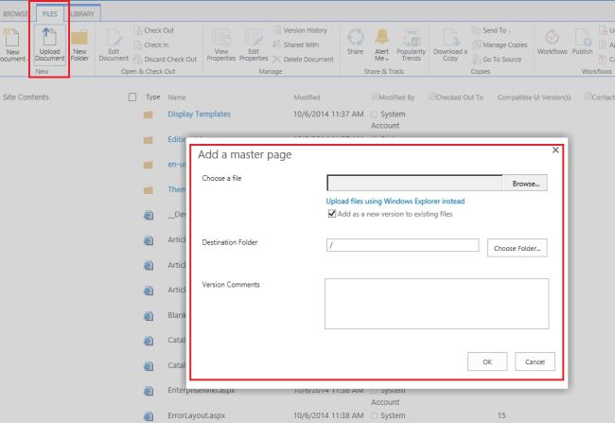Screen dimensions: 615x423
Task: Sort by the Modified column header
Action: pyautogui.click(x=307, y=97)
